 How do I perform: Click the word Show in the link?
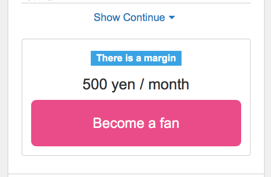107,18
